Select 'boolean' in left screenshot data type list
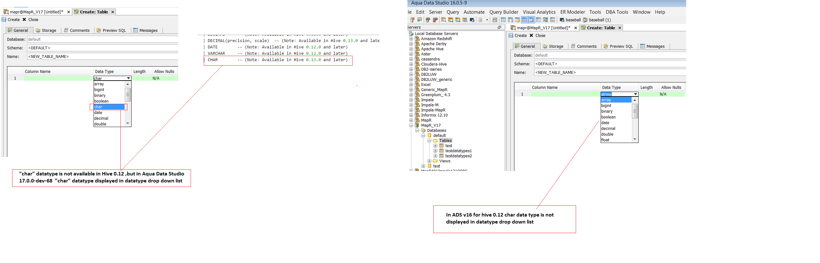Screen dimensions: 820x263 click(x=109, y=101)
